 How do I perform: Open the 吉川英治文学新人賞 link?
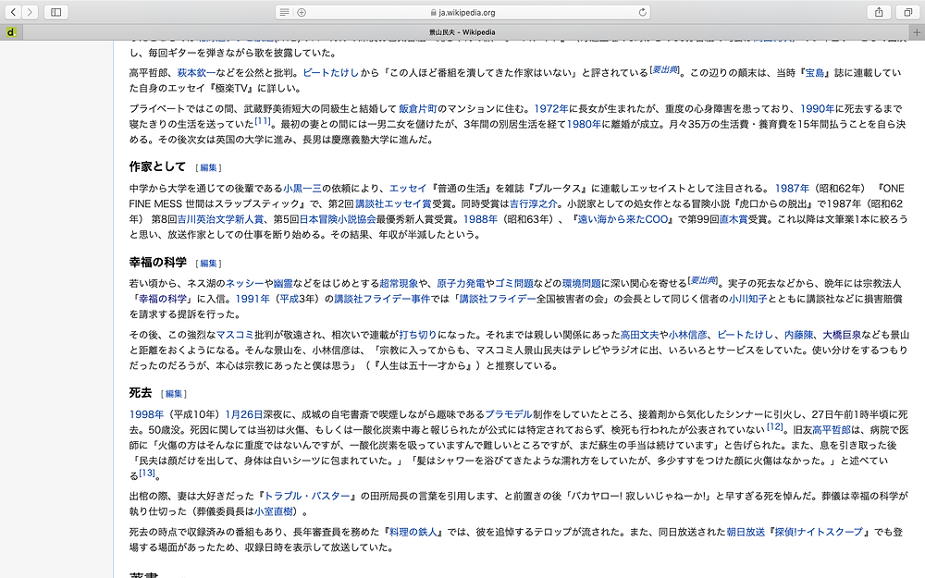[220, 219]
